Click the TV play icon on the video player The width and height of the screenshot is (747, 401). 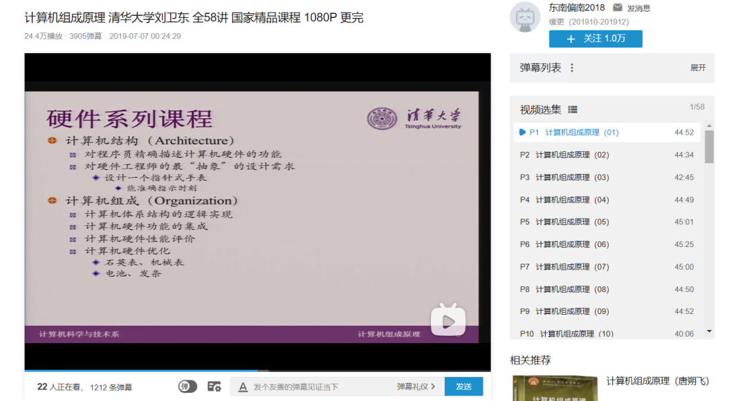pos(447,320)
